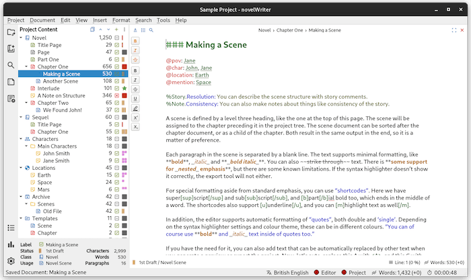The height and width of the screenshot is (280, 471).
Task: Move selected item up in project tree
Action: point(101,30)
